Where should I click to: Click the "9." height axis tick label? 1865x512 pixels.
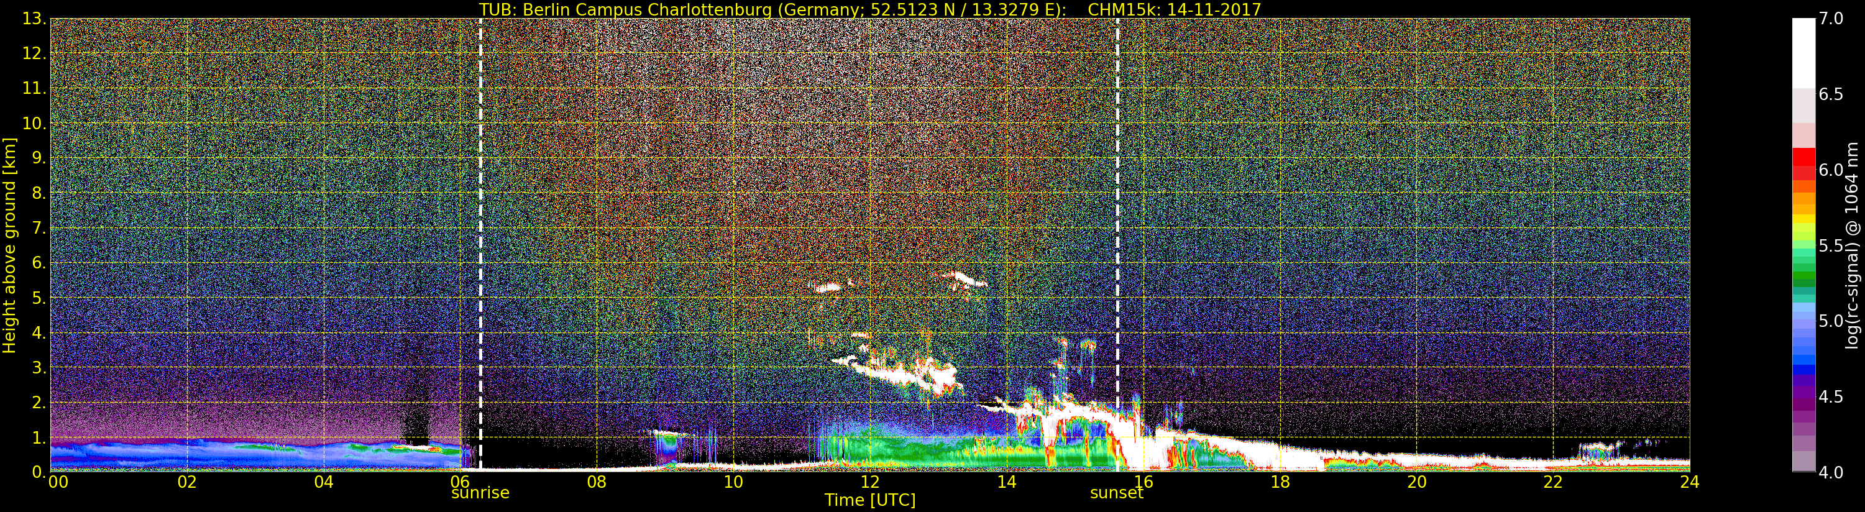pos(39,158)
